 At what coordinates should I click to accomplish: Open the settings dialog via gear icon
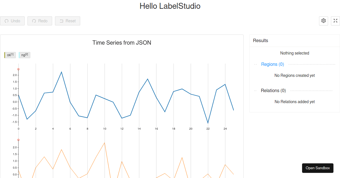point(323,21)
